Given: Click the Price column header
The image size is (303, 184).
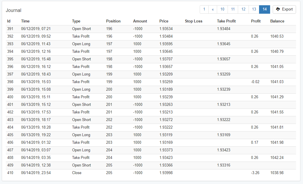Looking at the screenshot, I should 164,21.
